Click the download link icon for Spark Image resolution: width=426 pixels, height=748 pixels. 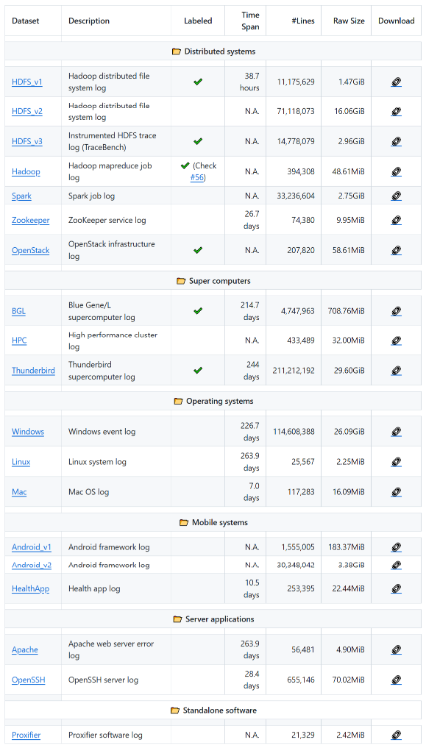pyautogui.click(x=396, y=196)
